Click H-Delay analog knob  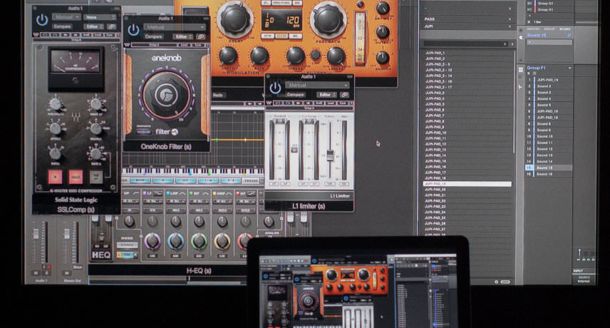[x=383, y=58]
